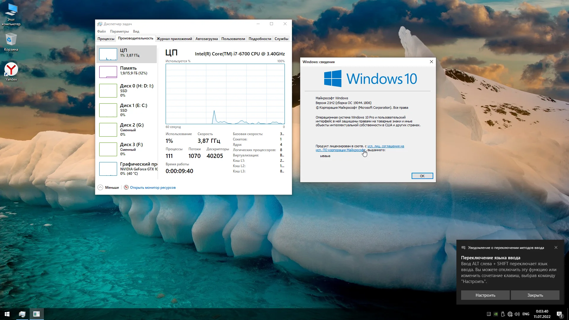Click the network globe tray icon
Image resolution: width=569 pixels, height=320 pixels.
pos(510,314)
